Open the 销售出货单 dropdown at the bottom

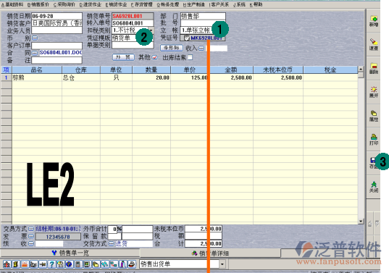(222, 264)
